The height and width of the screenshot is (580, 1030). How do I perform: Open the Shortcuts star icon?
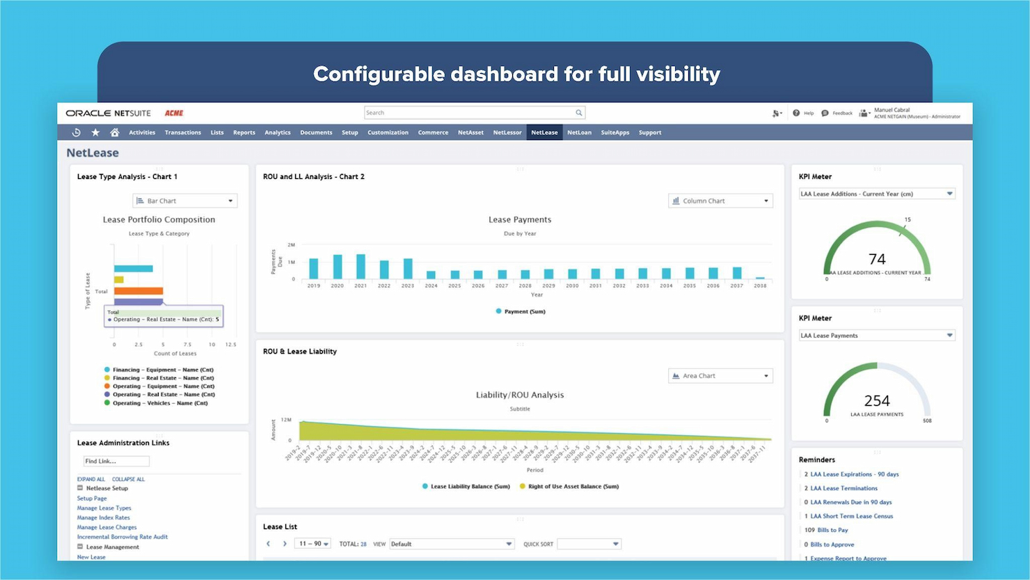95,132
